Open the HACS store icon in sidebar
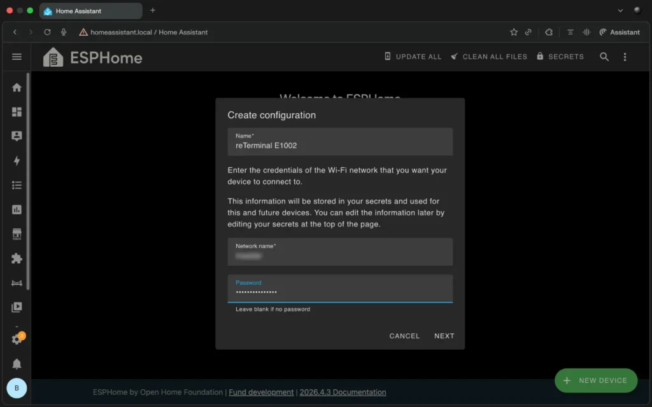 [x=17, y=234]
